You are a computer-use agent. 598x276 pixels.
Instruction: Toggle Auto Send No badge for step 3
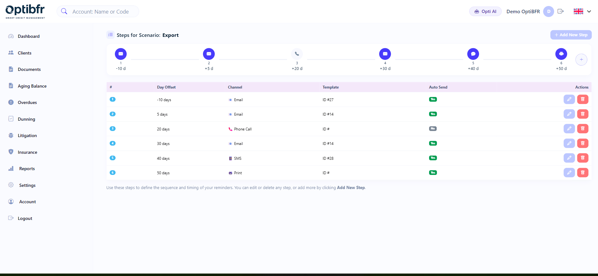pos(433,129)
